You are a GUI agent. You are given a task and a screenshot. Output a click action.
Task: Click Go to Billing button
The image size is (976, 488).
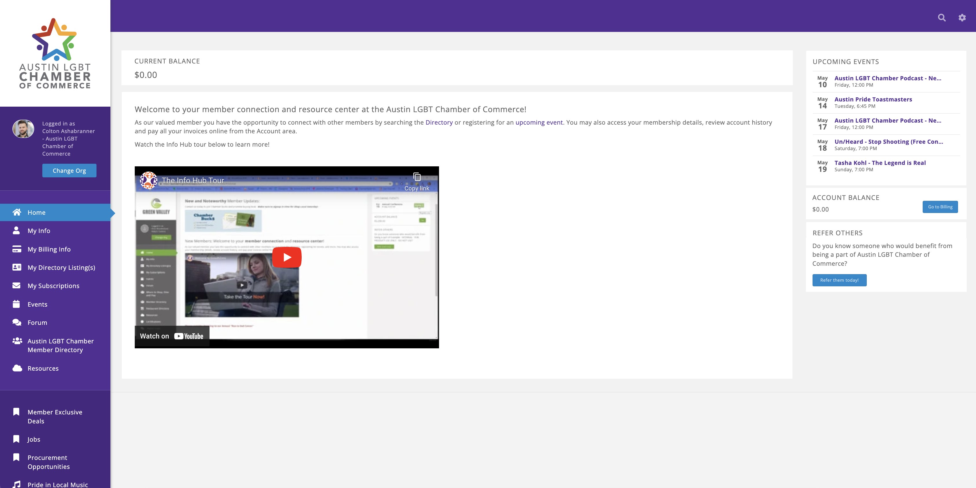pyautogui.click(x=940, y=207)
